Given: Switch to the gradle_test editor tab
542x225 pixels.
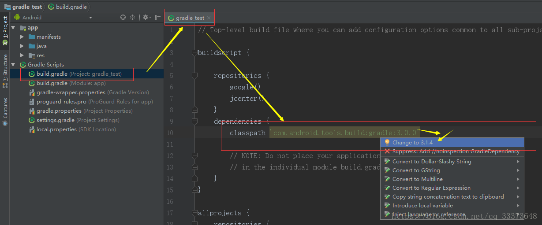Looking at the screenshot, I should tap(190, 18).
